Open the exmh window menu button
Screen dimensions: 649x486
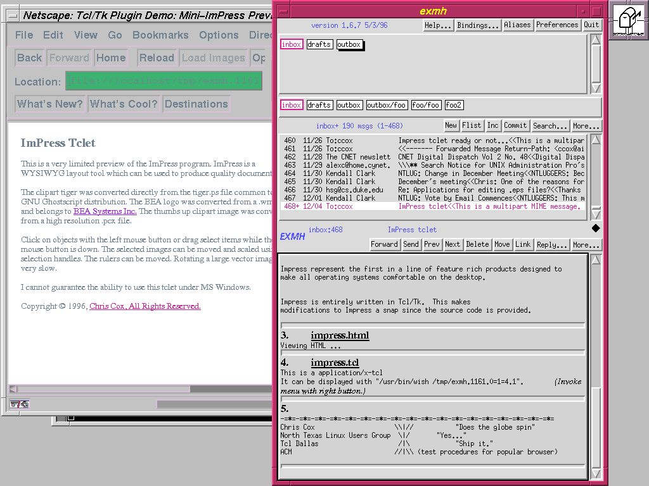point(283,11)
